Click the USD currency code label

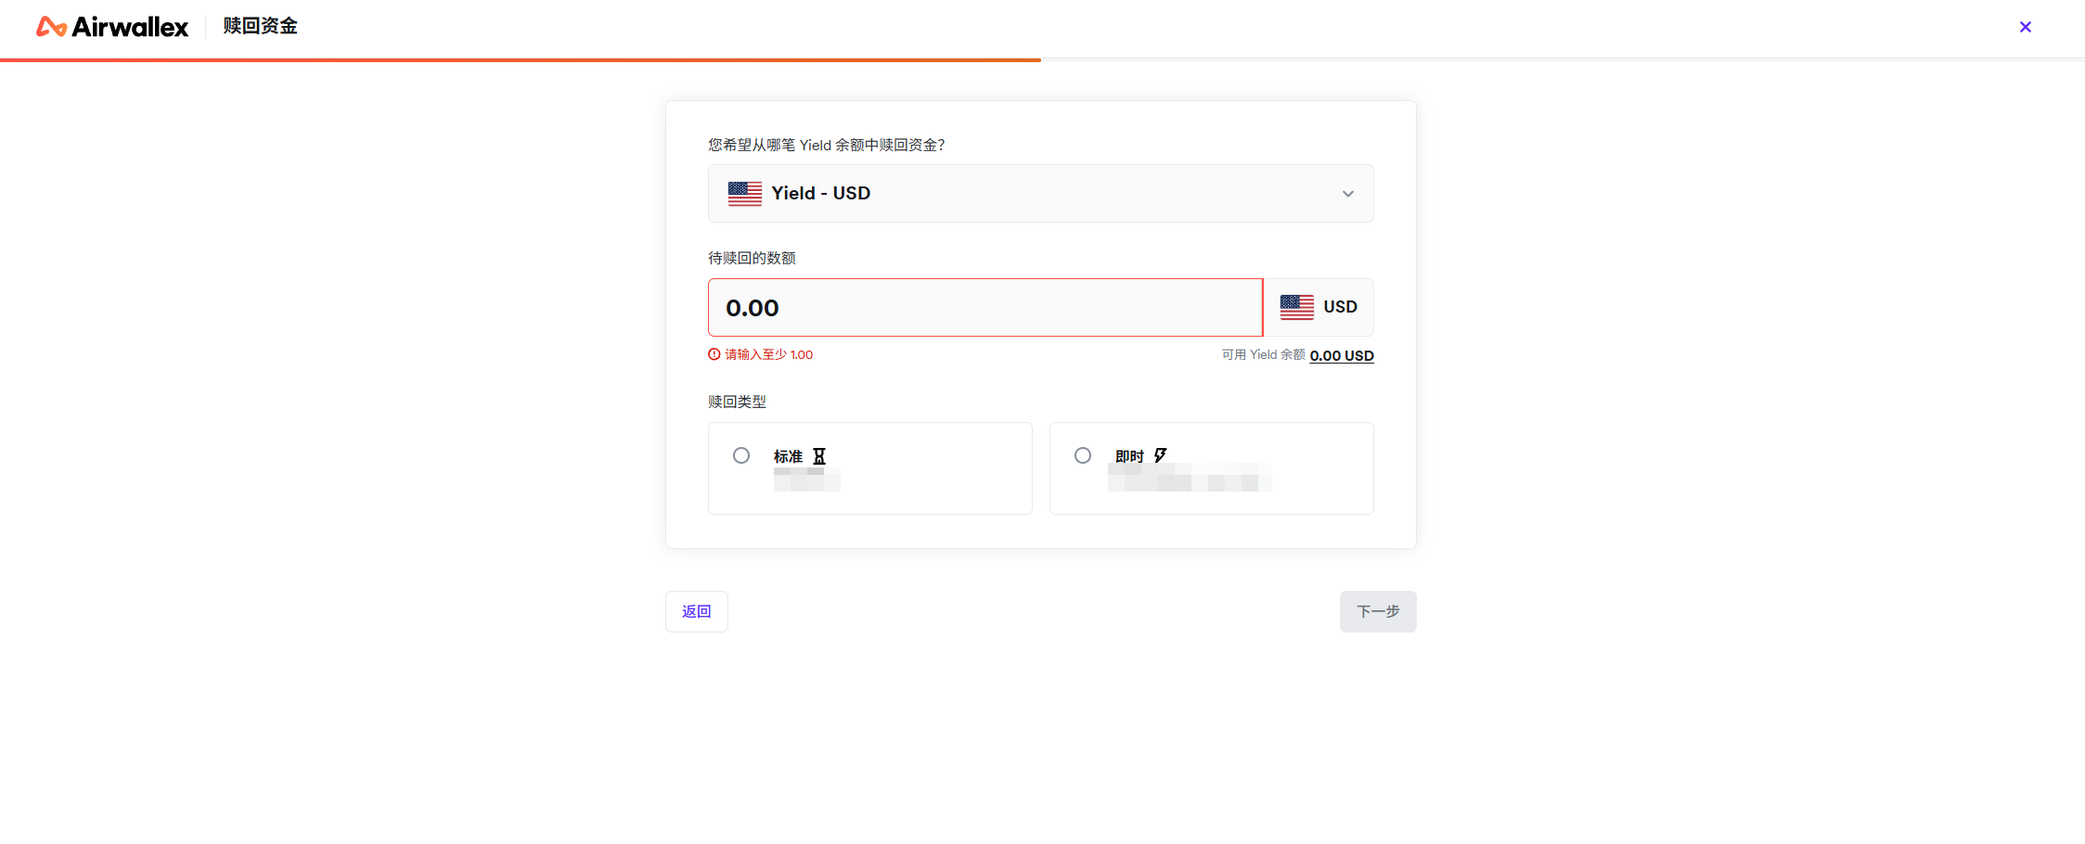[x=1340, y=307]
